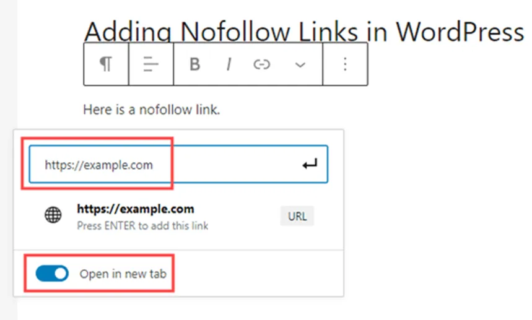
Task: Click 'Press ENTER to add this link' hint
Action: point(142,226)
